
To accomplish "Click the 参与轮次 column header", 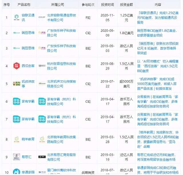I will (88, 5).
